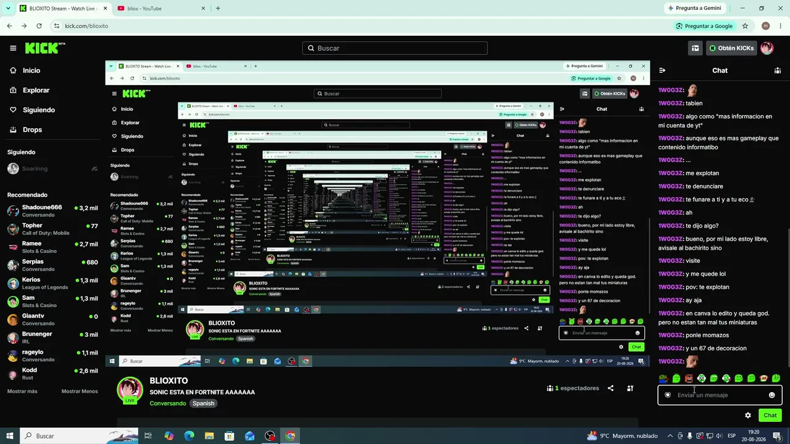Open followed channel Soarinng

(x=52, y=168)
